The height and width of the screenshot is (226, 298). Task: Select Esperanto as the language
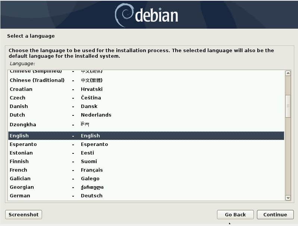(145, 144)
